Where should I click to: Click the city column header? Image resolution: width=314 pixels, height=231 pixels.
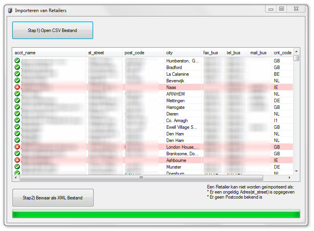(182, 53)
